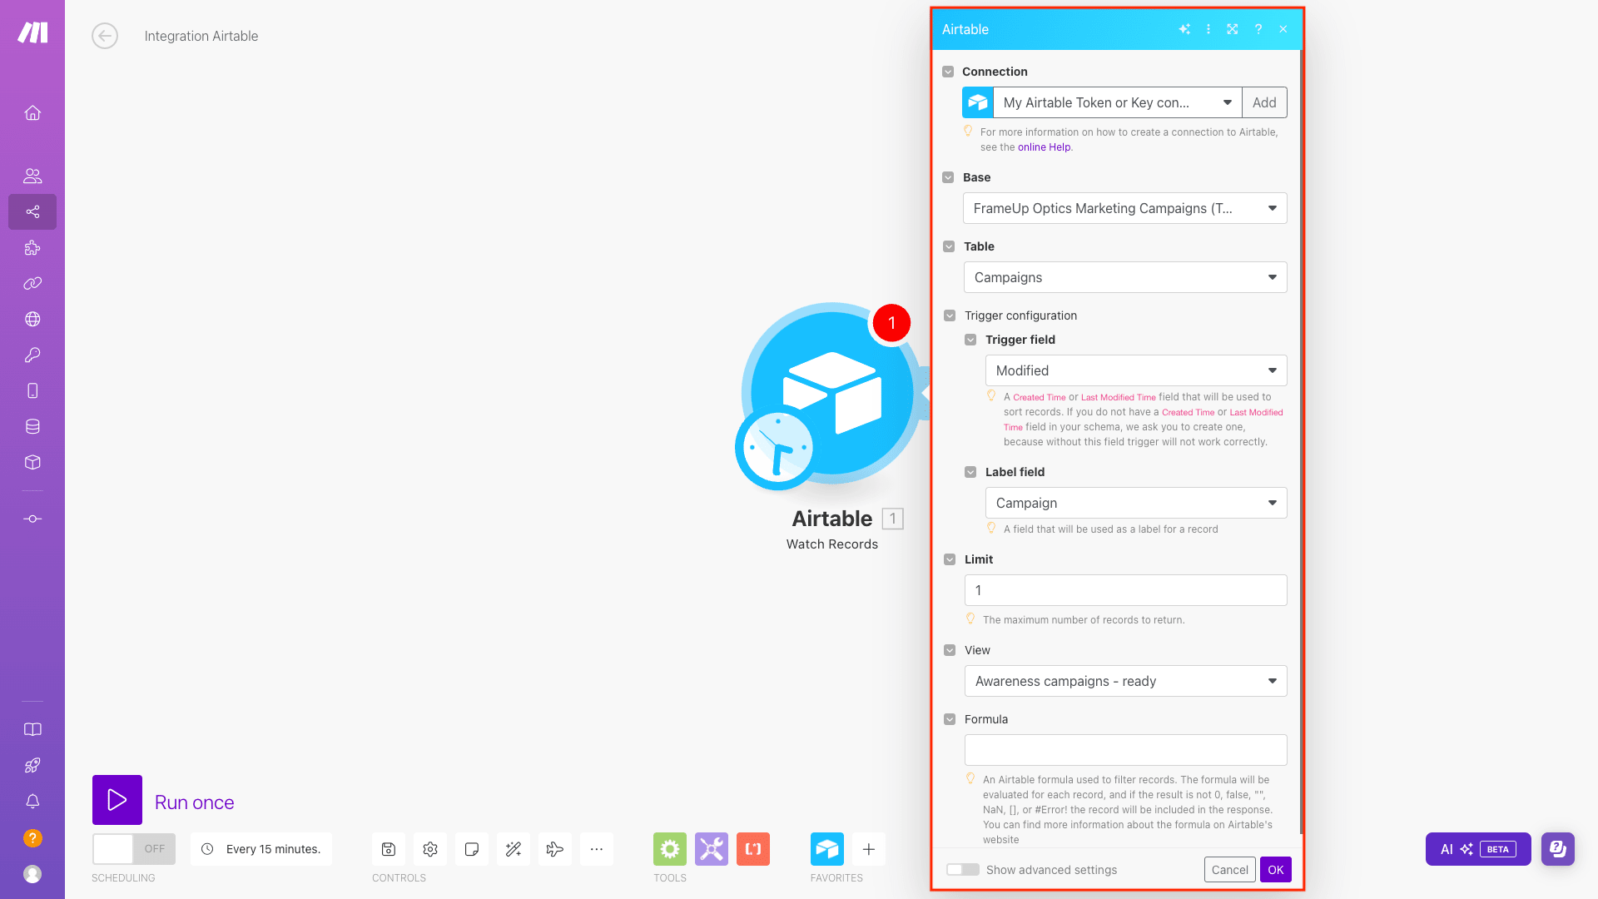Image resolution: width=1598 pixels, height=899 pixels.
Task: Save the scenario with the floppy disk icon
Action: pyautogui.click(x=388, y=848)
